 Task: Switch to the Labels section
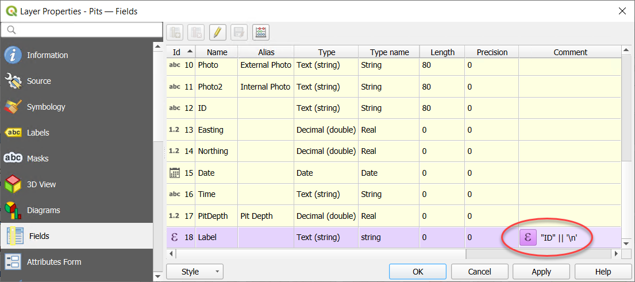click(37, 133)
